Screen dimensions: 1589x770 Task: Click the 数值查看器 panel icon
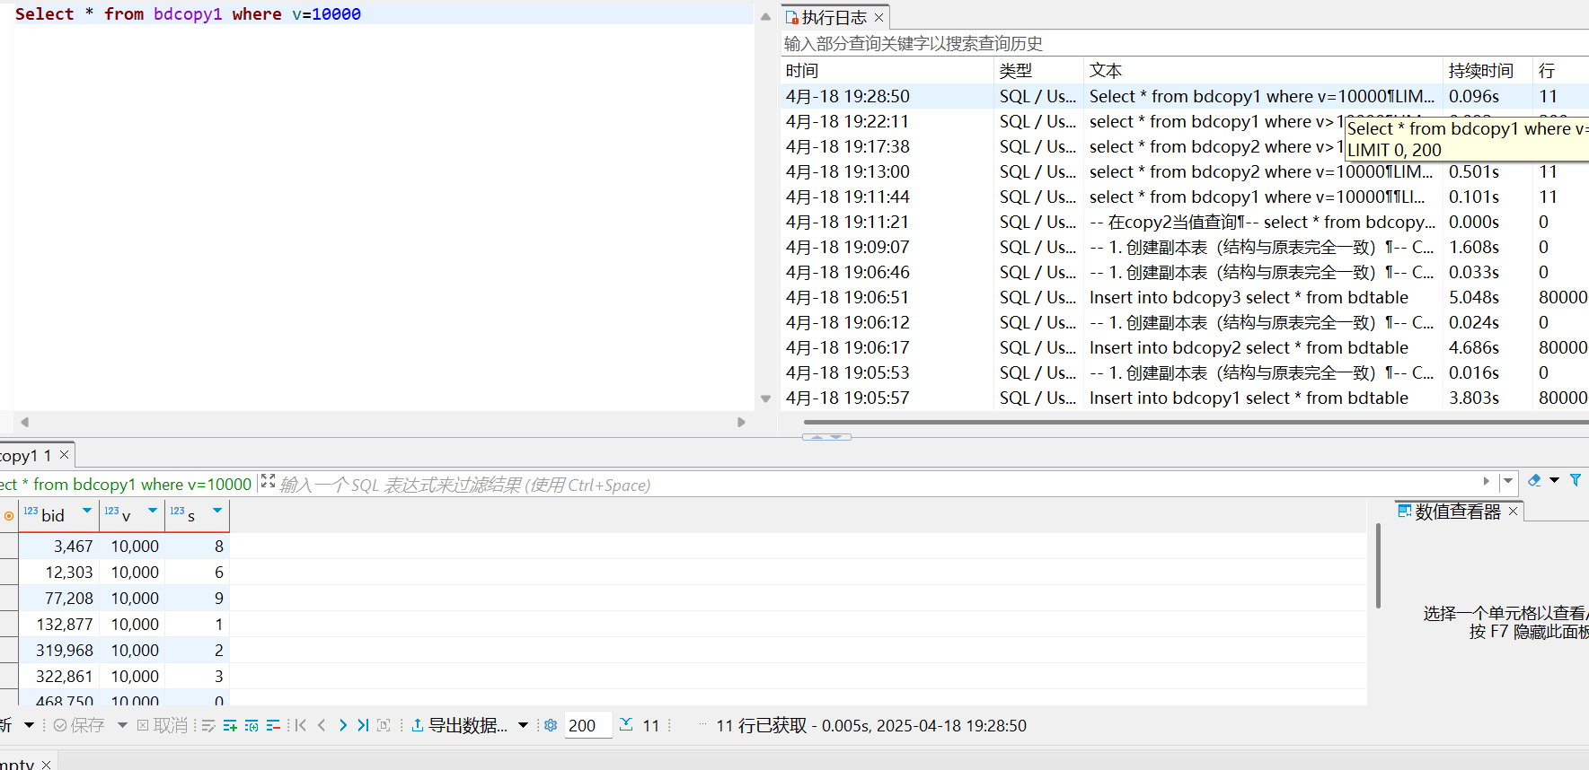click(x=1405, y=511)
